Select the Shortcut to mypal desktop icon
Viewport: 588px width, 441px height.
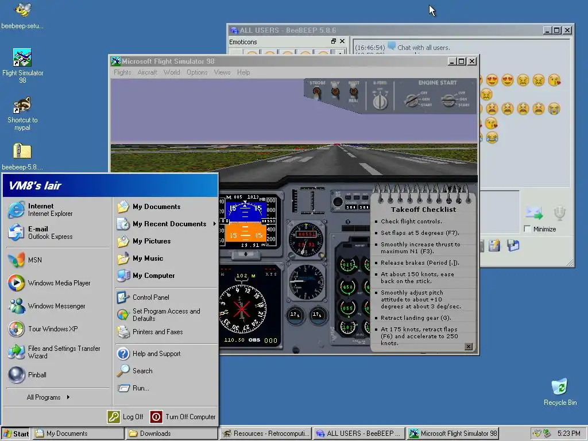[22, 113]
